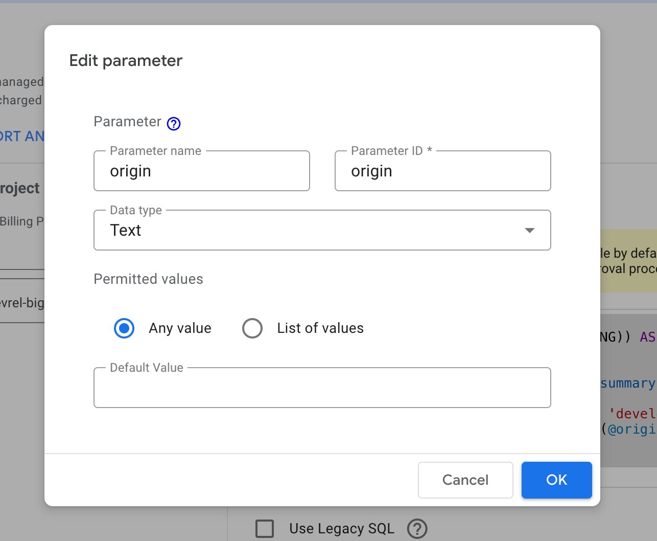The width and height of the screenshot is (657, 541).
Task: Confirm the parameter by clicking OK
Action: click(x=556, y=480)
